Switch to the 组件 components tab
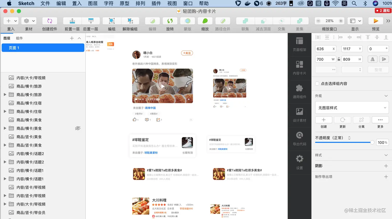 point(19,38)
